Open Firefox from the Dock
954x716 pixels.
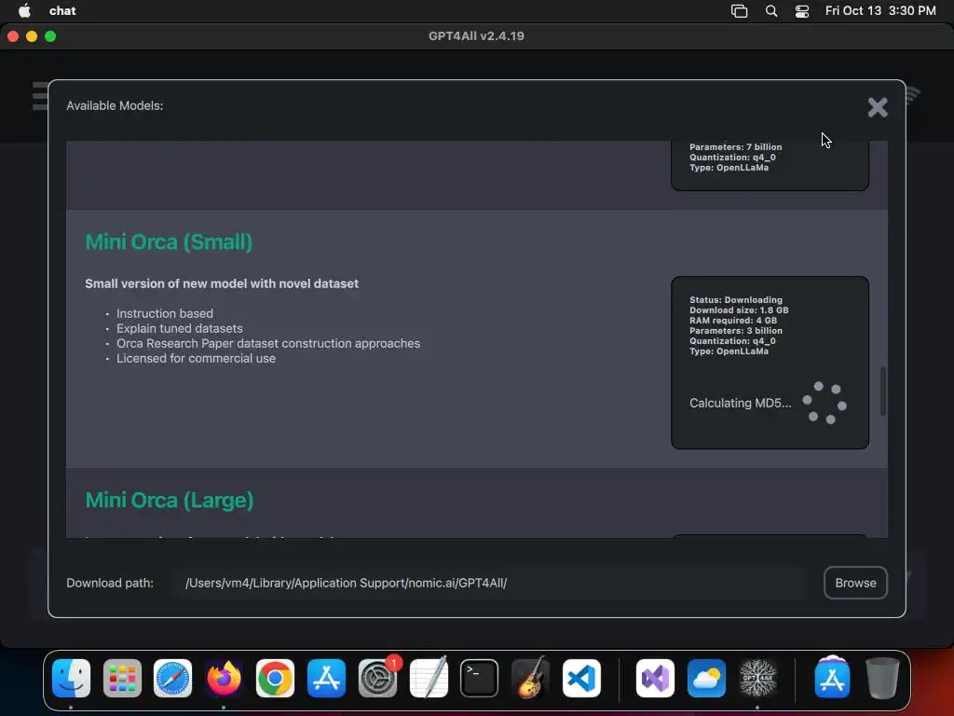[224, 678]
